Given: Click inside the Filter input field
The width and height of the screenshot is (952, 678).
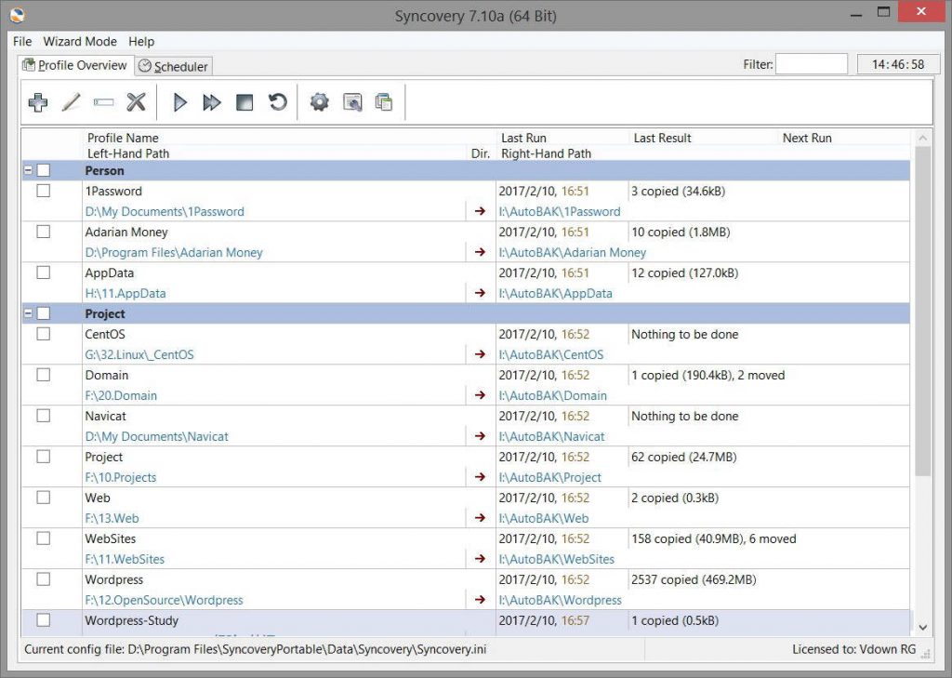Looking at the screenshot, I should 811,64.
